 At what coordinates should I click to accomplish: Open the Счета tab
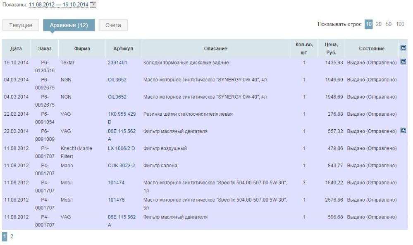click(113, 25)
